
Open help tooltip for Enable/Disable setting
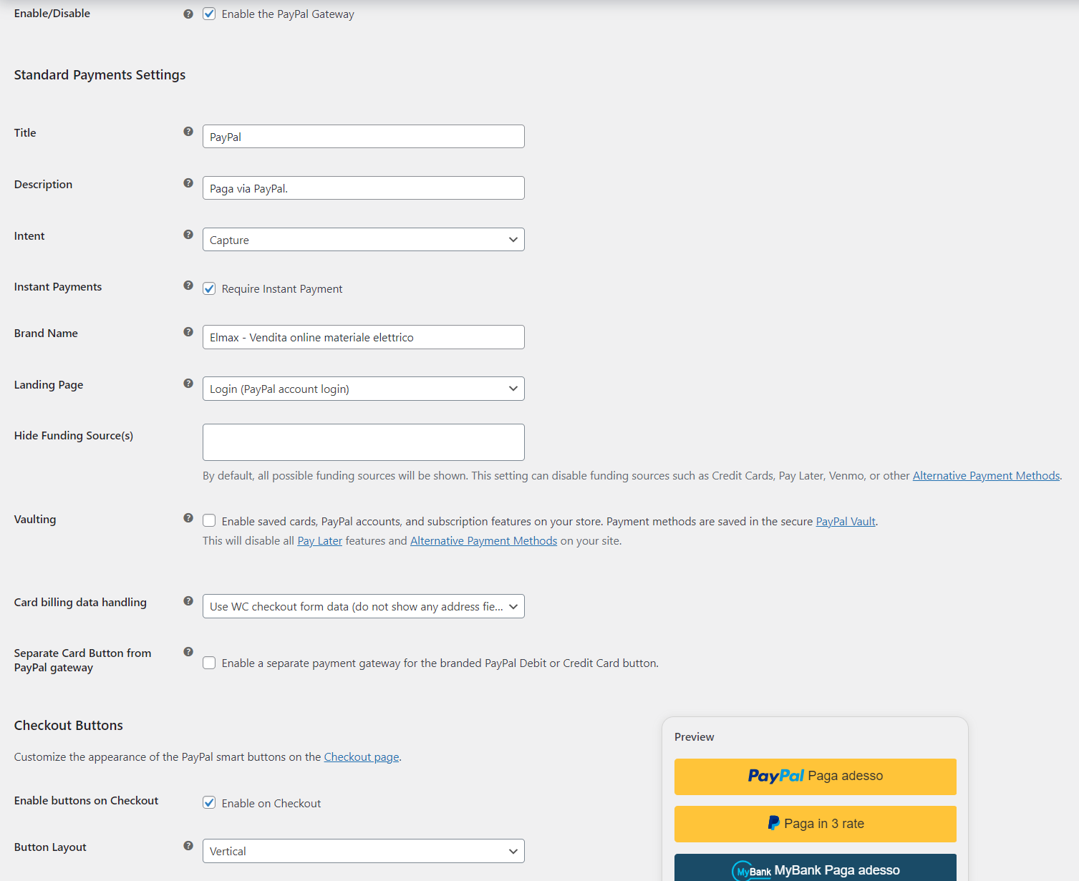click(x=188, y=14)
